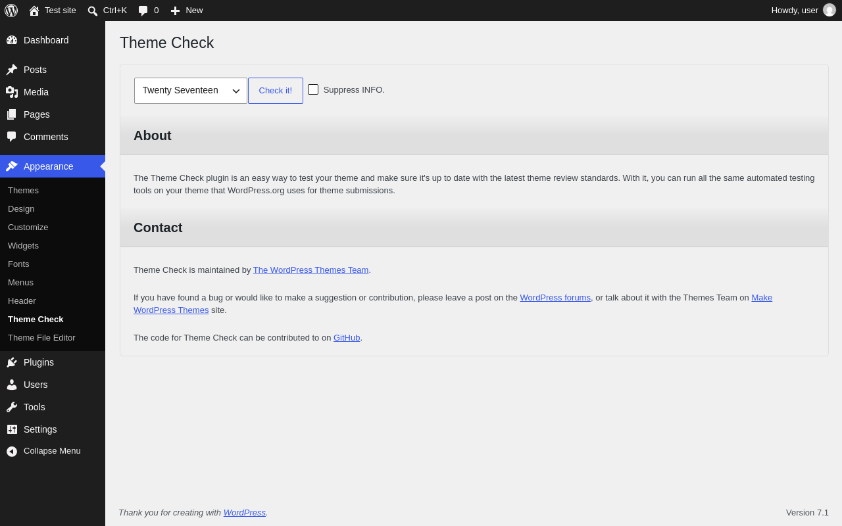Open Test site home icon
The width and height of the screenshot is (842, 526).
pos(34,11)
